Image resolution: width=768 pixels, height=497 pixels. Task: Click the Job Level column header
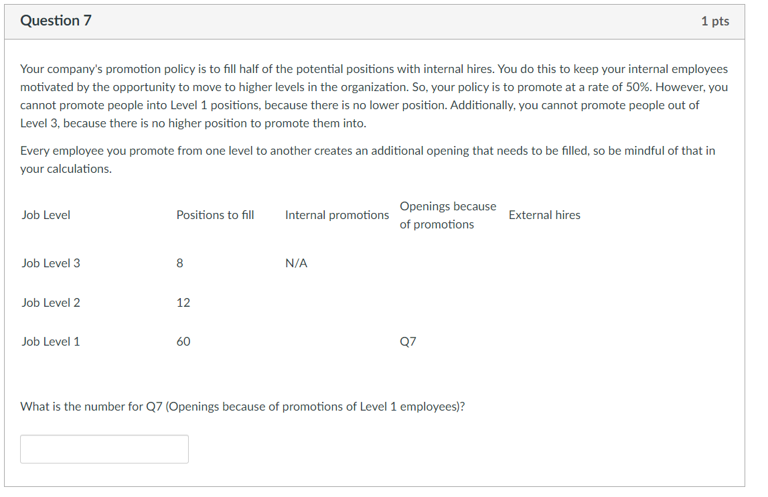tap(46, 214)
